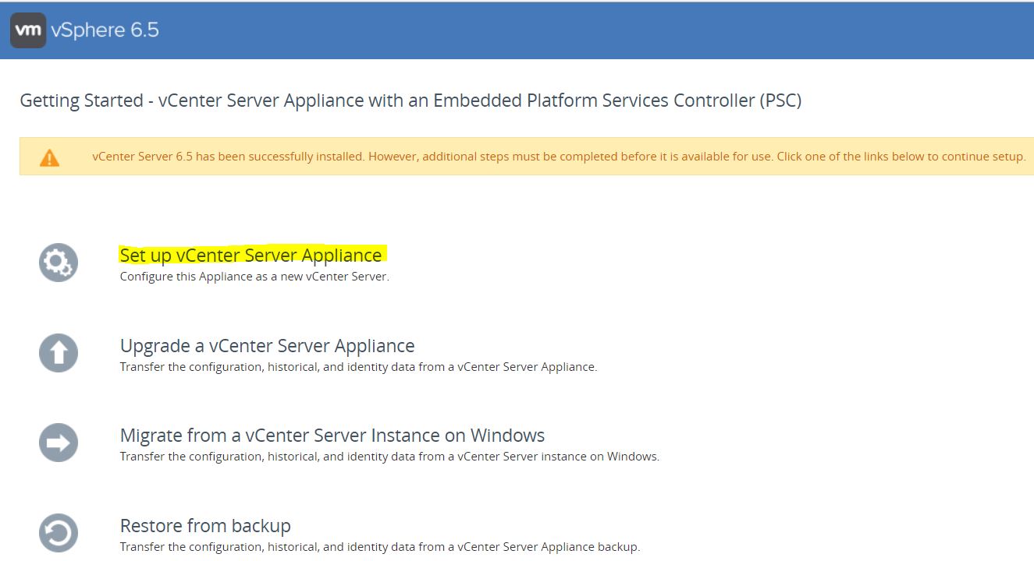The image size is (1034, 561).
Task: Click the vSphere 6.5 title text
Action: tap(105, 30)
